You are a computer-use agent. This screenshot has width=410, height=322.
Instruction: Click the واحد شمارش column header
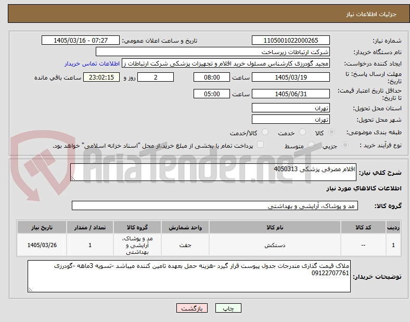185,227
